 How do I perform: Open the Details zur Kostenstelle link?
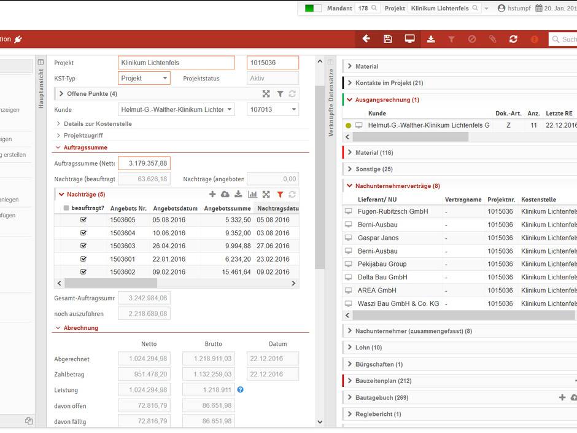coord(98,123)
